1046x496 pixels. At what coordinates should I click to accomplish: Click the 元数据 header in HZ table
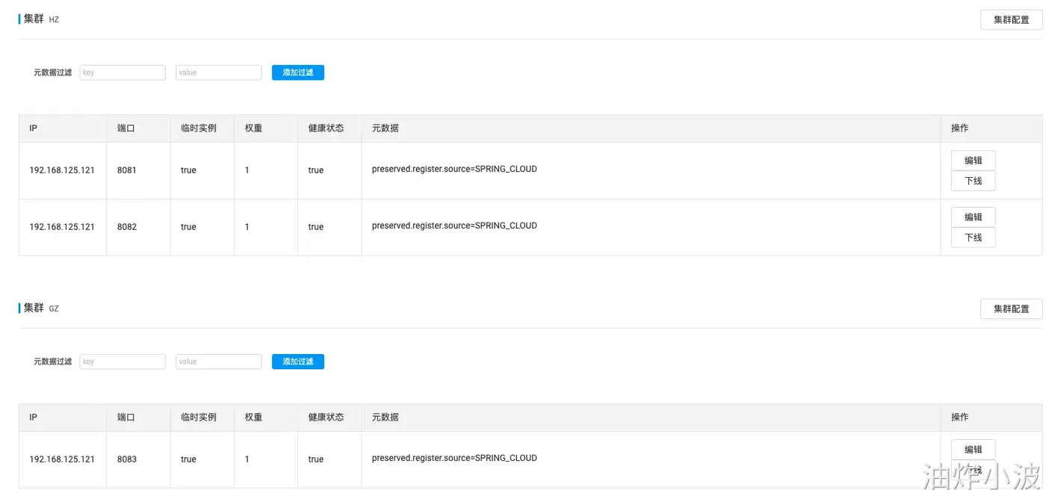click(386, 128)
